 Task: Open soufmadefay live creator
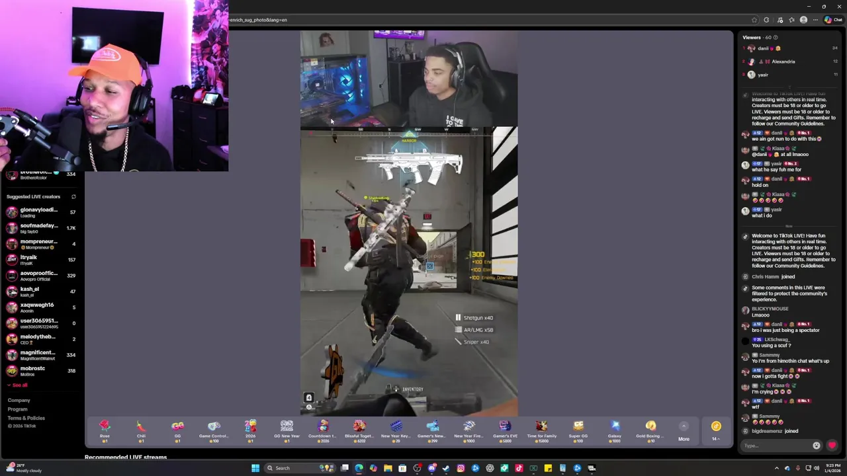click(41, 228)
